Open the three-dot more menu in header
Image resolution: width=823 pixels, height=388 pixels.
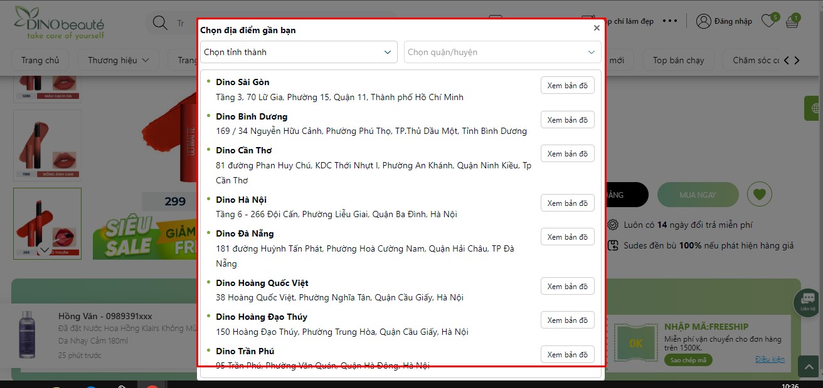(669, 21)
